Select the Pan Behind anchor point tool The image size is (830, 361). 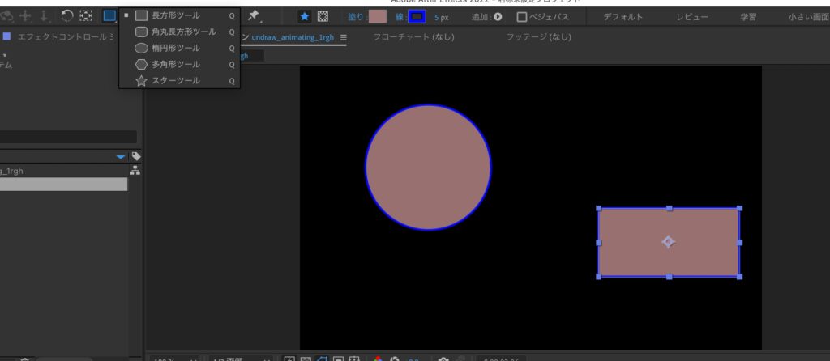[x=86, y=16]
